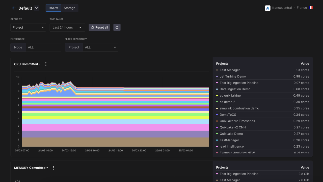Open the CPU Committed three-dot menu
Viewport: 323px width, 182px height.
point(46,64)
